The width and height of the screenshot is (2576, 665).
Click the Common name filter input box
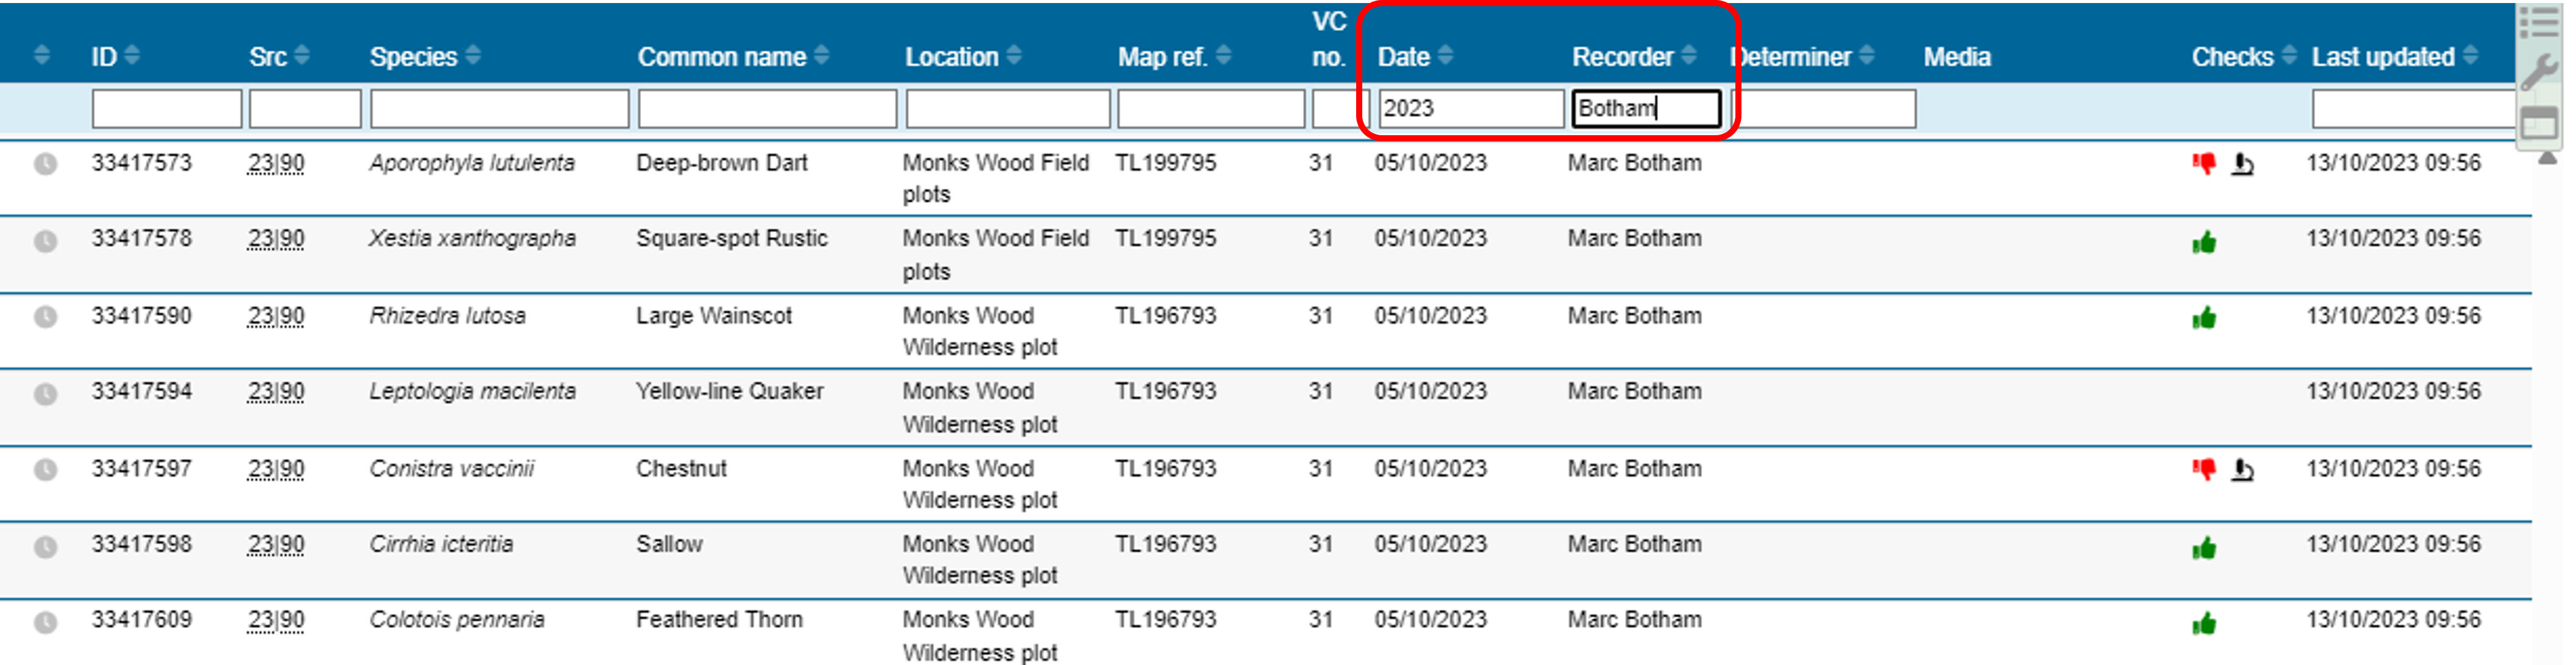[767, 108]
